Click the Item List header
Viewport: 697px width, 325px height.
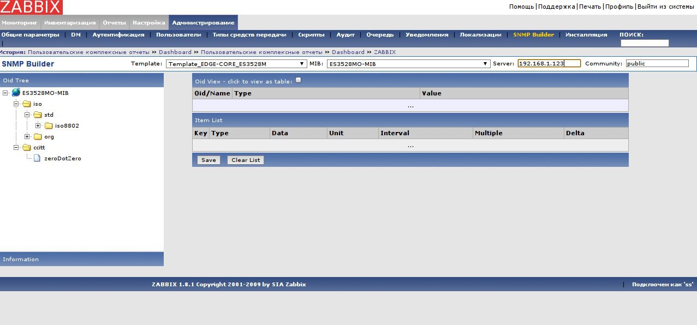point(410,120)
